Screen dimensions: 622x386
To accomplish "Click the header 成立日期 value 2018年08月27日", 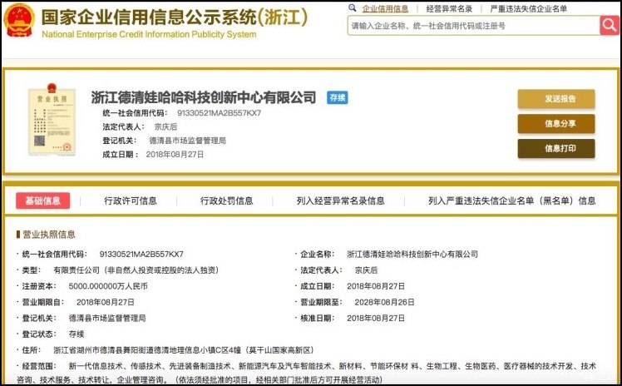I will click(x=175, y=155).
